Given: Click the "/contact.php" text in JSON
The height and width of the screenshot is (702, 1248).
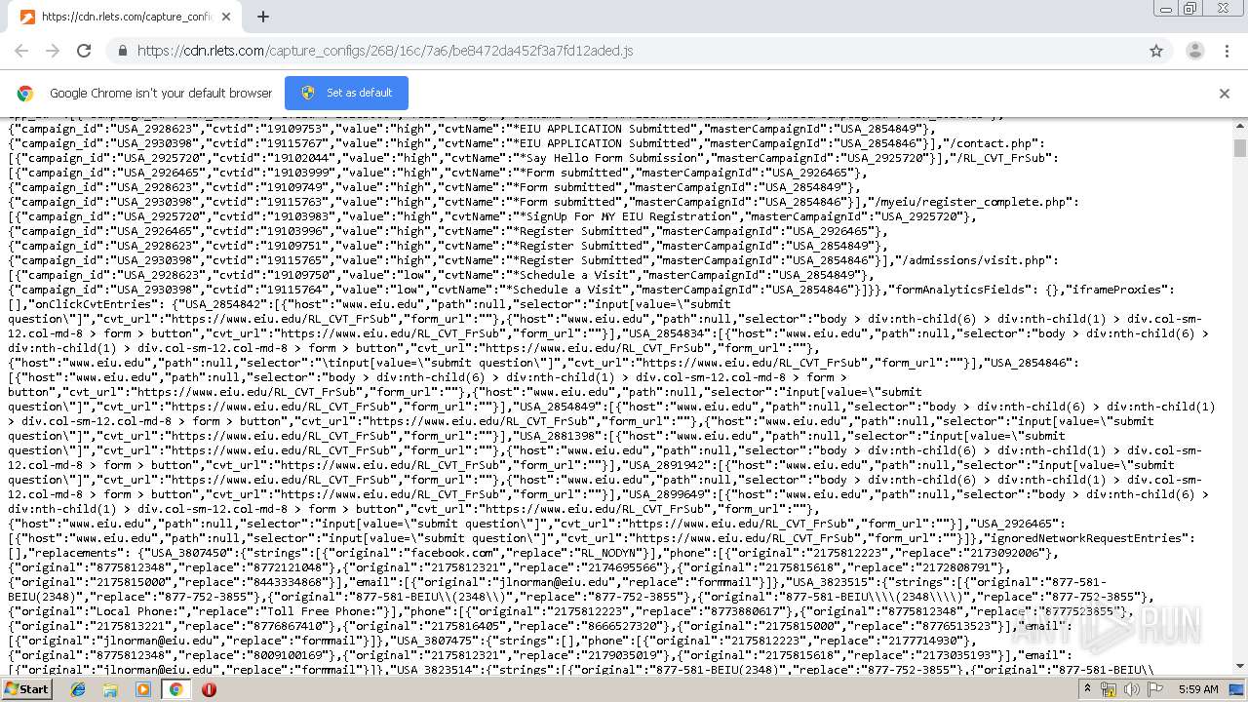Looking at the screenshot, I should (x=991, y=143).
